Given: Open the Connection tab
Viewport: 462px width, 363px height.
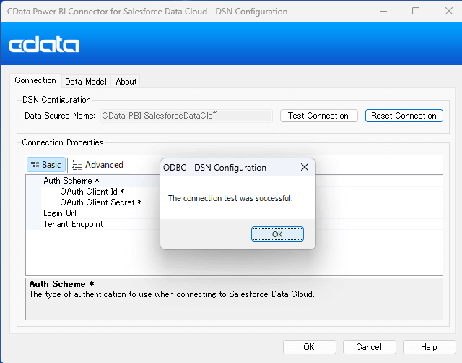Looking at the screenshot, I should click(35, 81).
